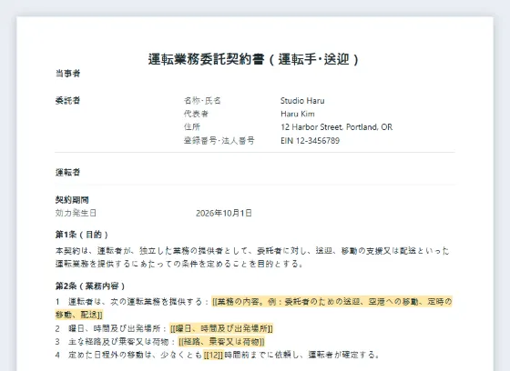Click the 運転者 section heading
This screenshot has width=510, height=371.
pos(67,172)
